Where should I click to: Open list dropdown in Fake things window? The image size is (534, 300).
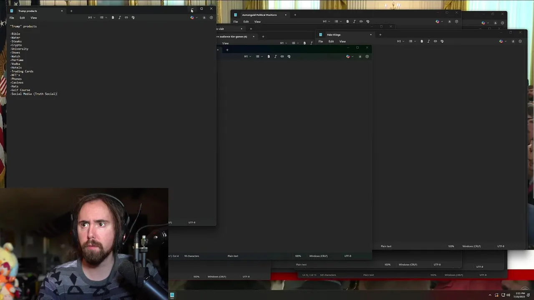click(412, 41)
